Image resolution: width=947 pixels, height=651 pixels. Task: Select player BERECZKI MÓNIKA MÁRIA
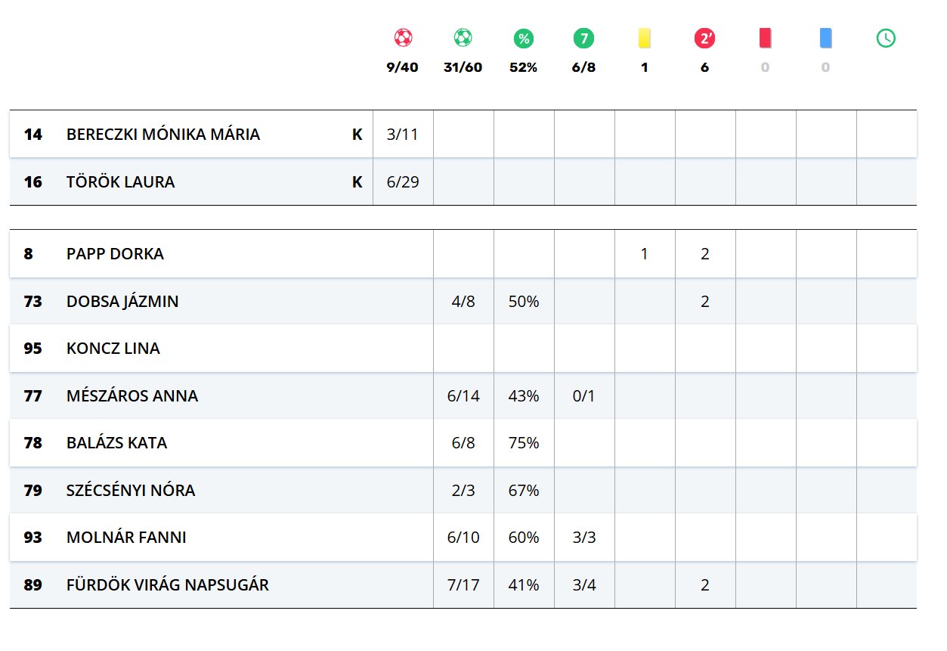[x=163, y=135]
